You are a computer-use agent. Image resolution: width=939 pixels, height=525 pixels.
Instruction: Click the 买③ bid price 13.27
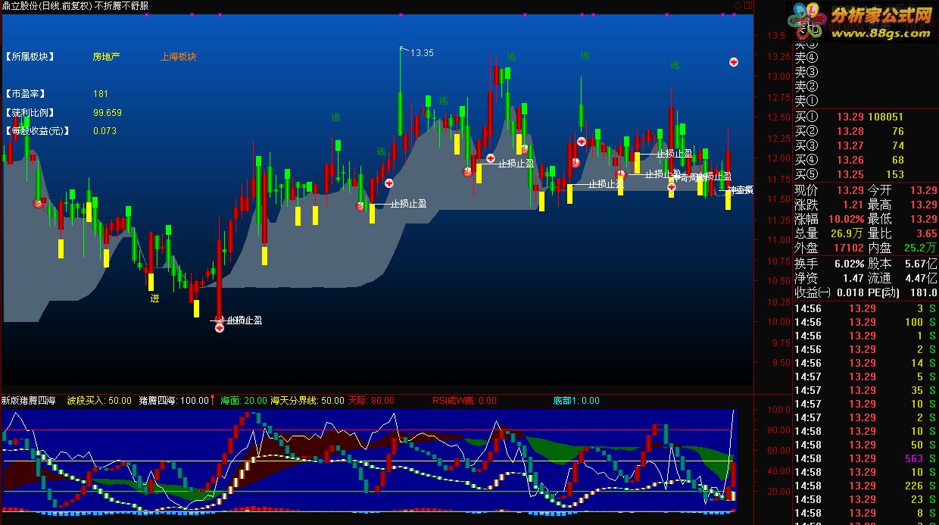click(x=850, y=146)
